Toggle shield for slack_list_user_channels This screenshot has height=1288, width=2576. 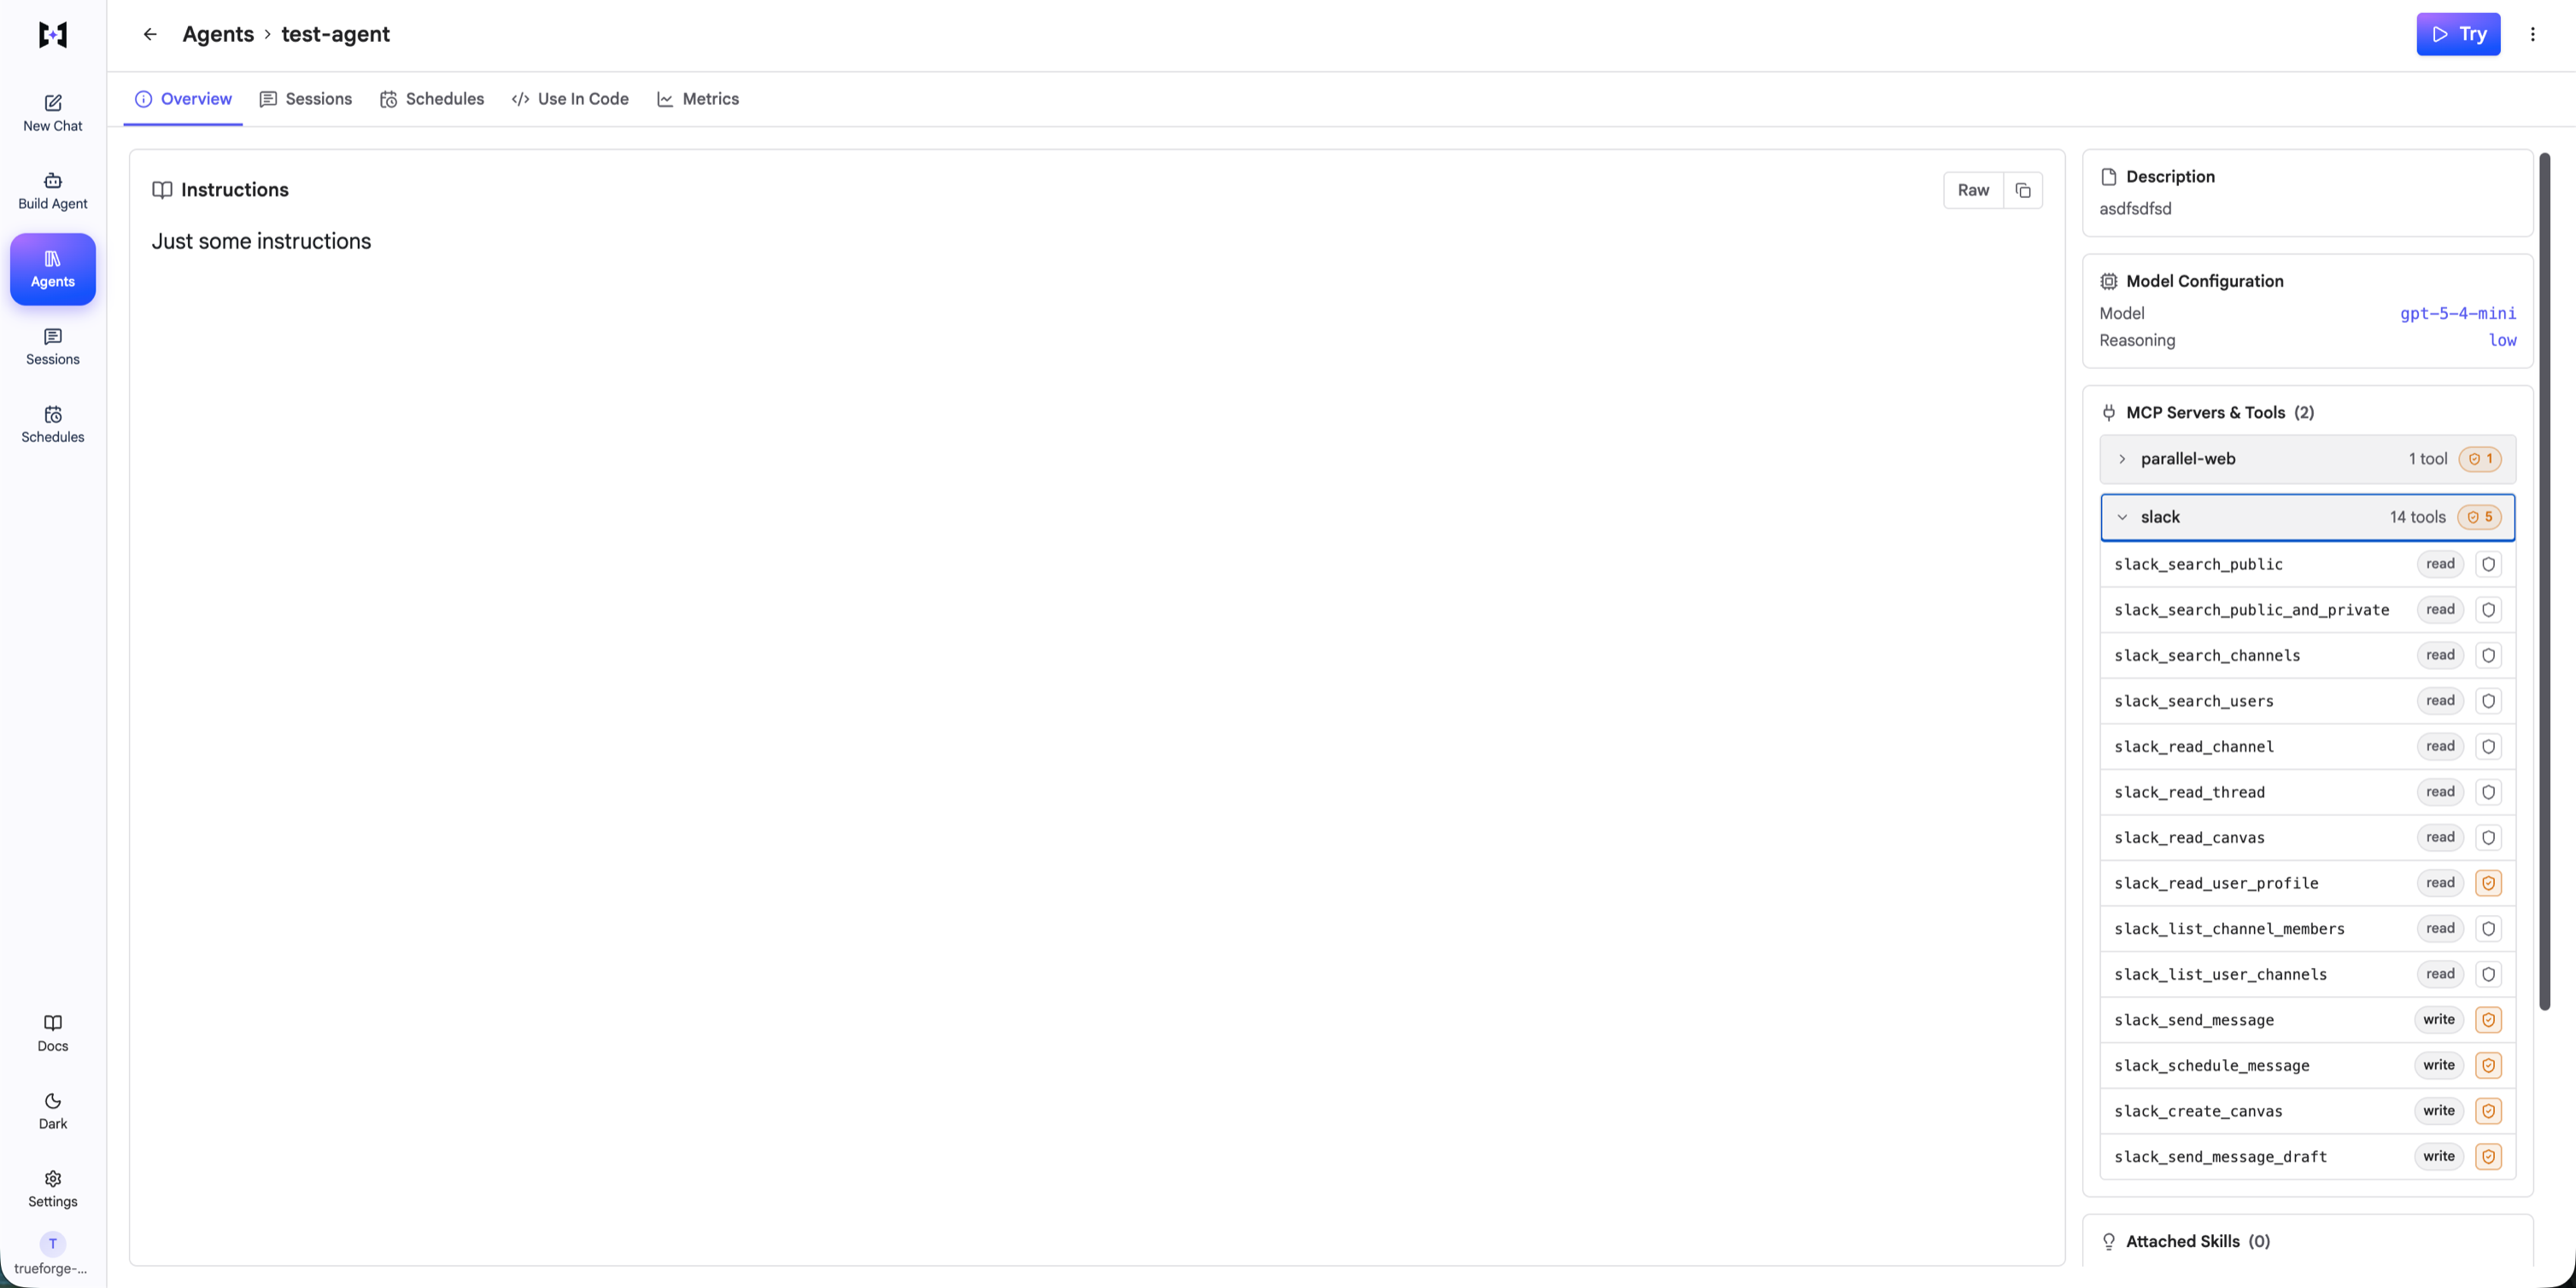point(2488,974)
